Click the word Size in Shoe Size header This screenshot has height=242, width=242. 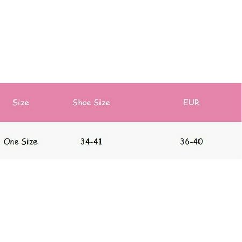coord(102,103)
